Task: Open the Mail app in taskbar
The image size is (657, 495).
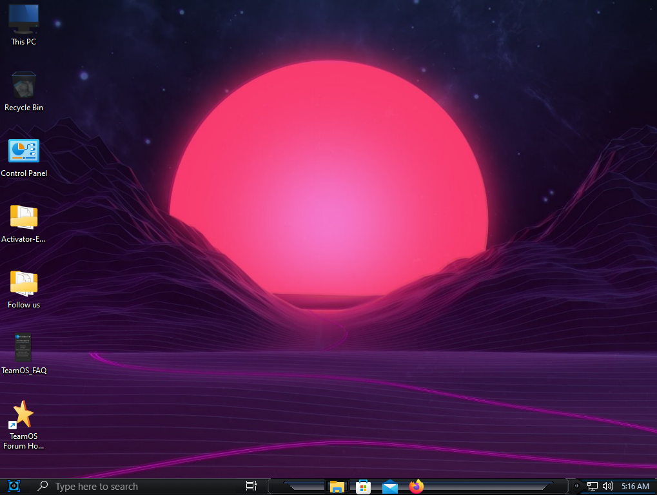Action: click(x=390, y=487)
